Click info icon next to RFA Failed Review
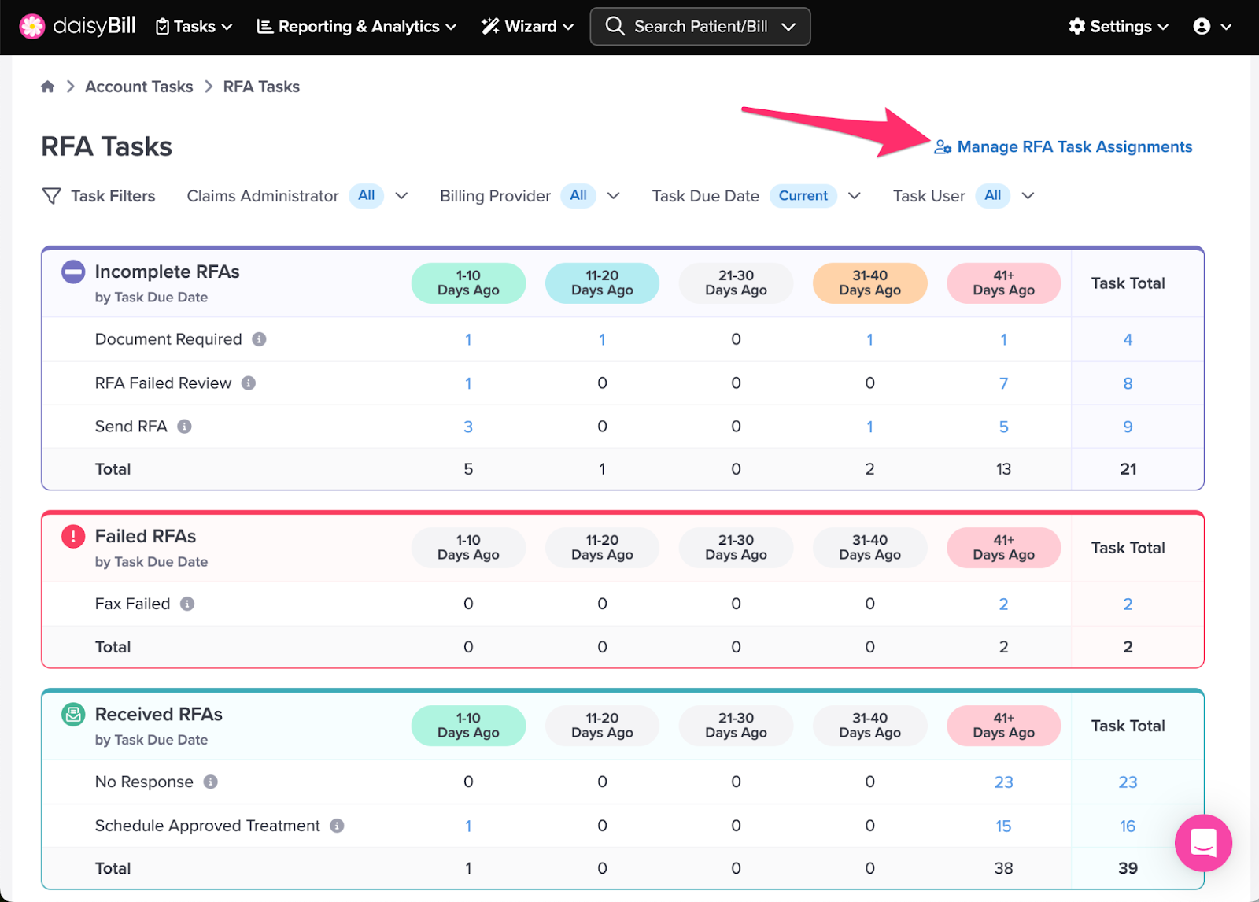The width and height of the screenshot is (1259, 902). 249,383
